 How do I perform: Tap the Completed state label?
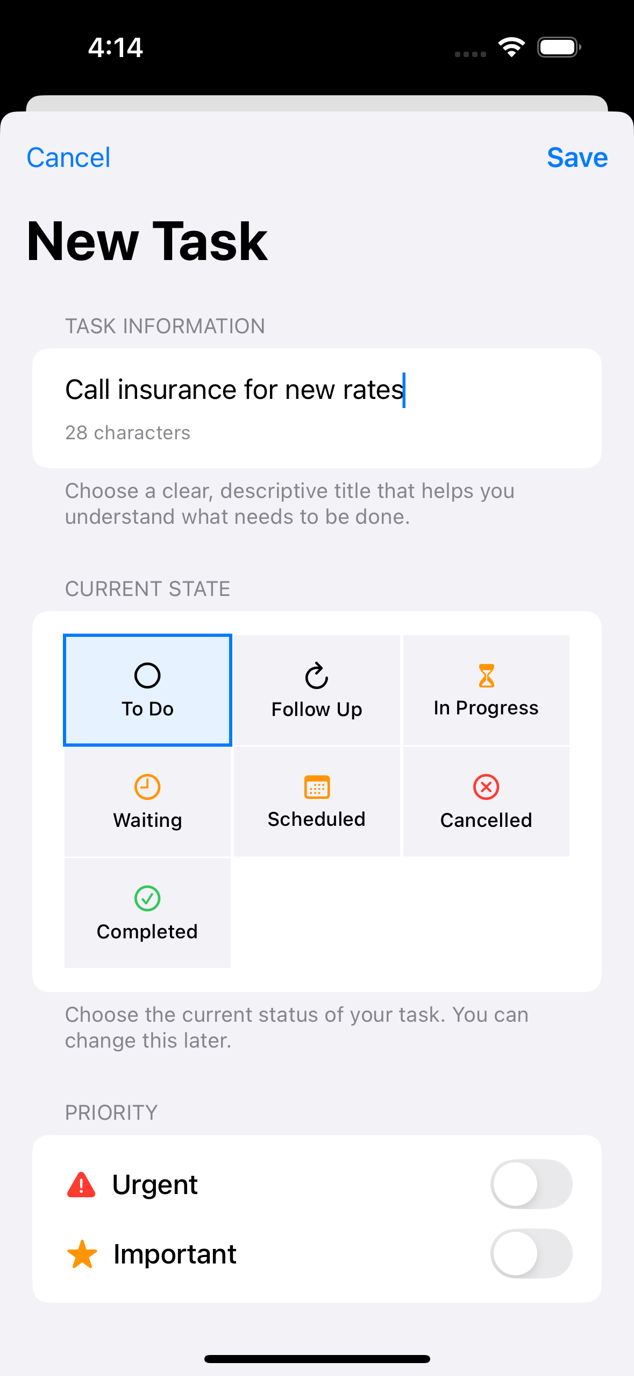[147, 932]
